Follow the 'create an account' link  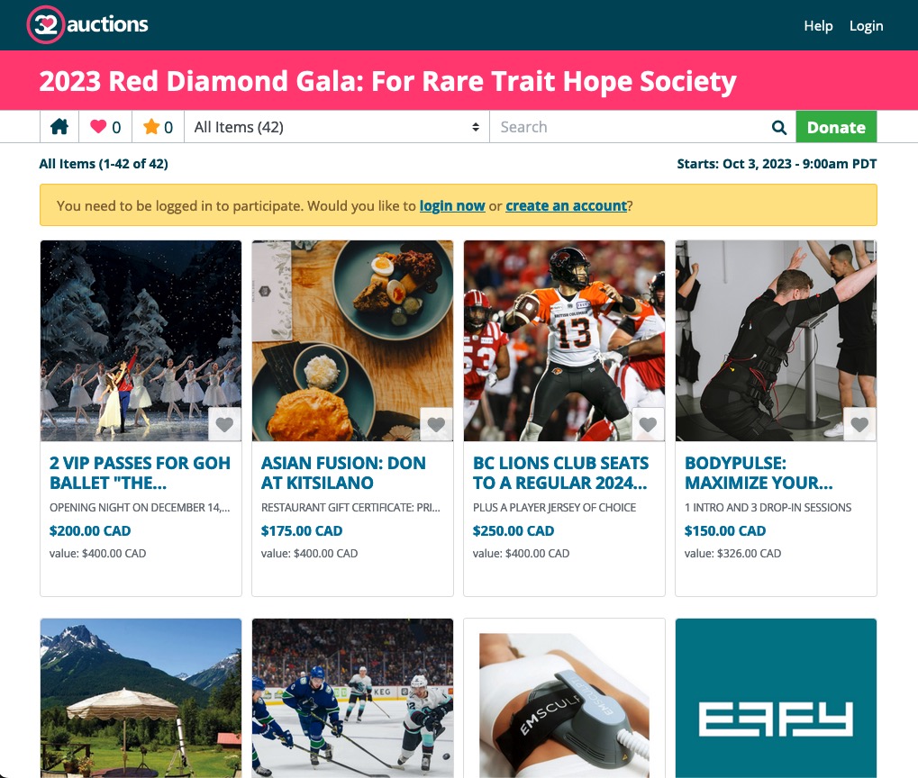[566, 206]
